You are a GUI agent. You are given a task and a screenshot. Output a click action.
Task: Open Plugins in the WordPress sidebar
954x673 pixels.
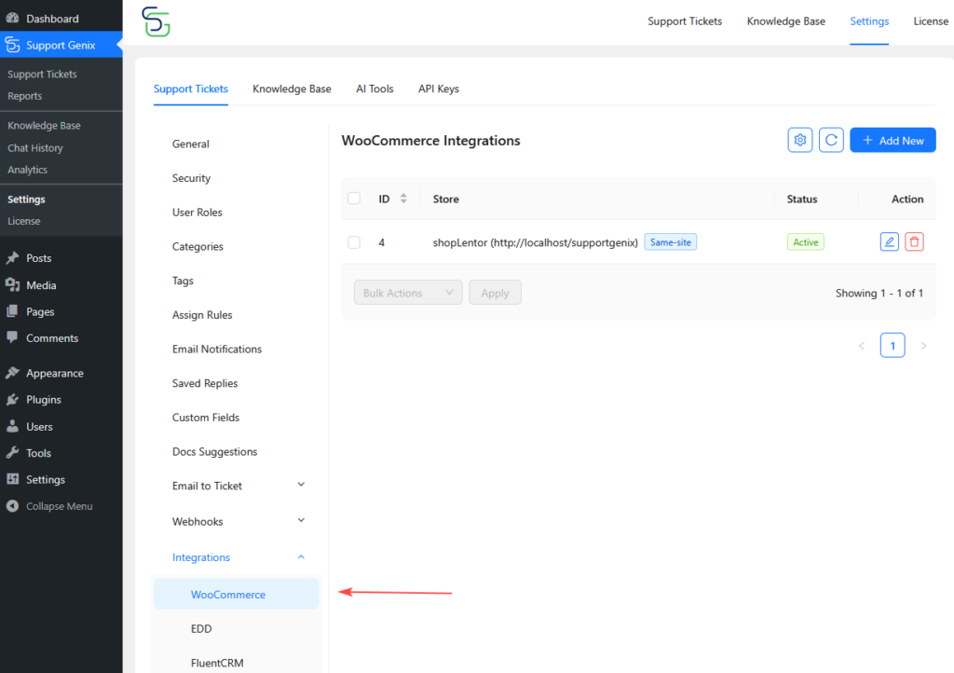pos(43,400)
